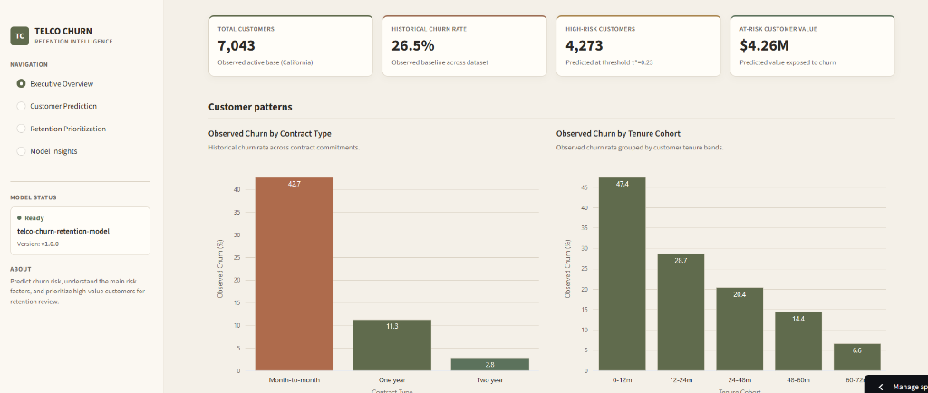Click the Observed Churn by Contract Type title
928x393 pixels.
pyautogui.click(x=269, y=133)
